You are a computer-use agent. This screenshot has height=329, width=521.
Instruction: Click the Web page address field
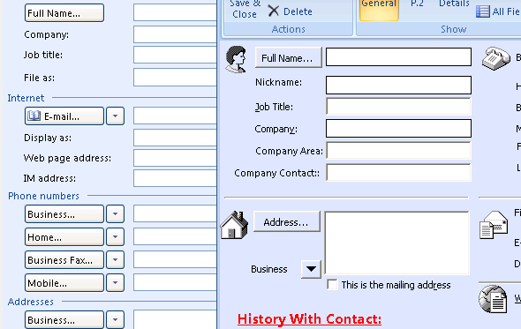click(x=176, y=158)
